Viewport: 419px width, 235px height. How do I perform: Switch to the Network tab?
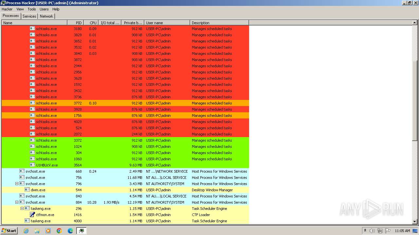click(46, 16)
